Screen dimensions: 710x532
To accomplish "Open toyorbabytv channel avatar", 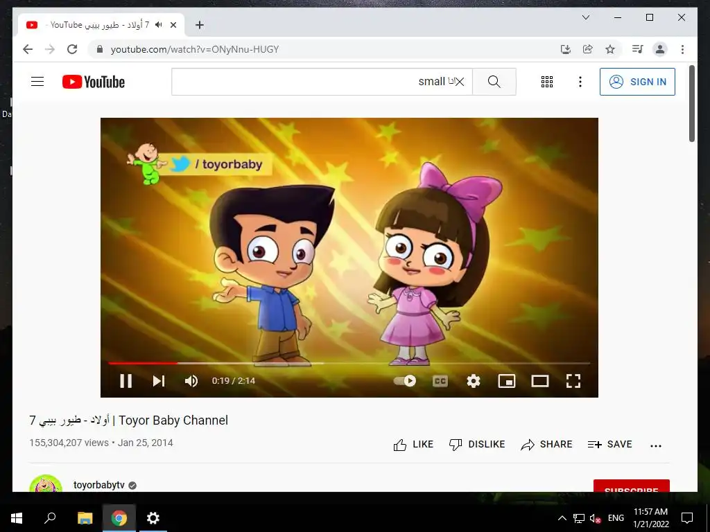I will [46, 483].
